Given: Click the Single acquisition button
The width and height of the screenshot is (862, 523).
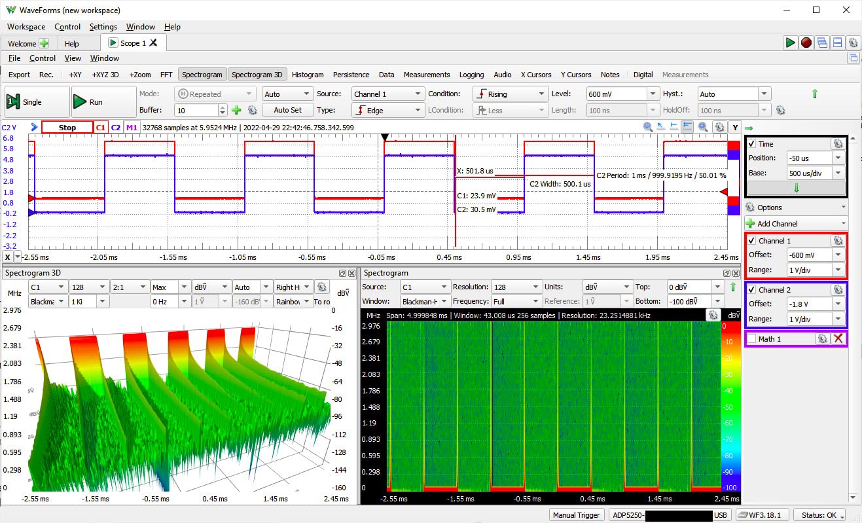Looking at the screenshot, I should [x=37, y=102].
